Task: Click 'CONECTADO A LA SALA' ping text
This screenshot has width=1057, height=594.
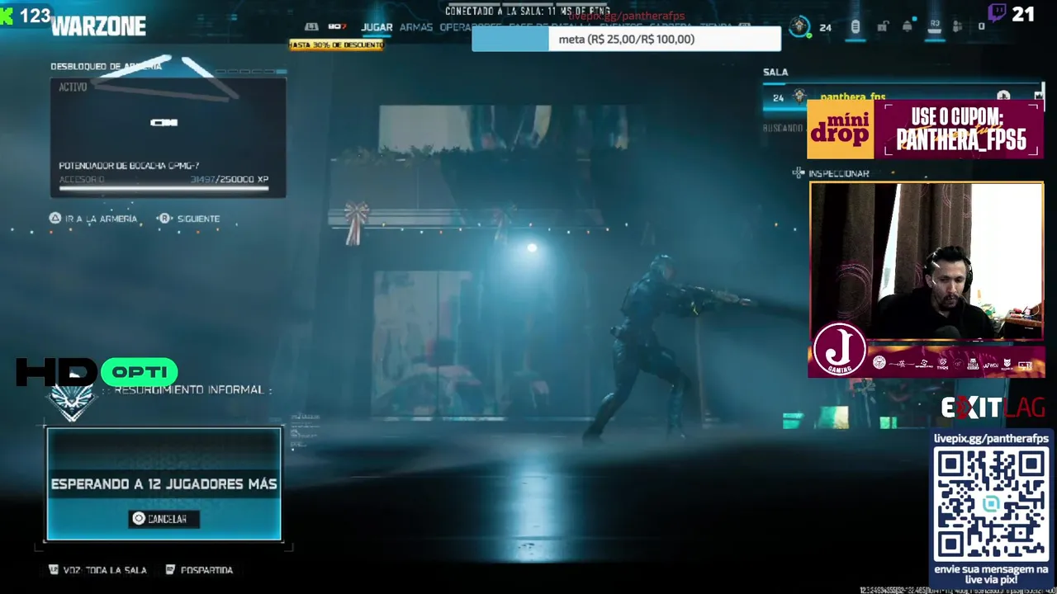Action: tap(527, 11)
